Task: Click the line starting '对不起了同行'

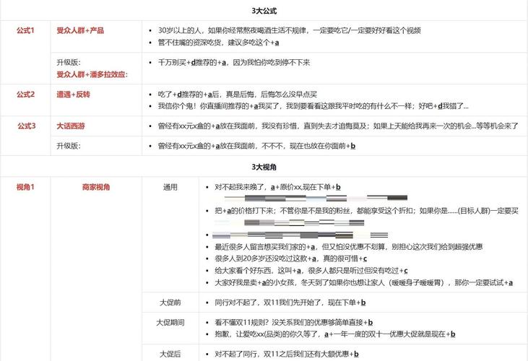Action: [x=287, y=354]
